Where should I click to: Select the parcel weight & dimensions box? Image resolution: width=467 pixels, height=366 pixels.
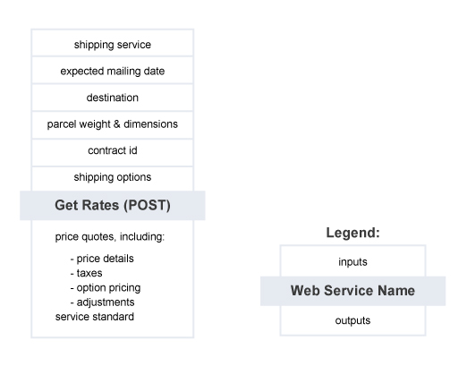coord(113,125)
